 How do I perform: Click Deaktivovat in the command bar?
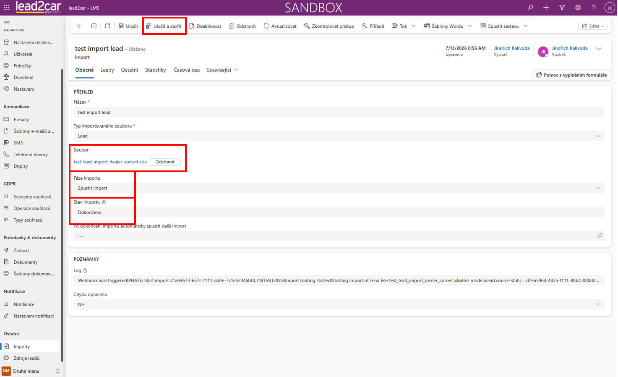click(205, 26)
